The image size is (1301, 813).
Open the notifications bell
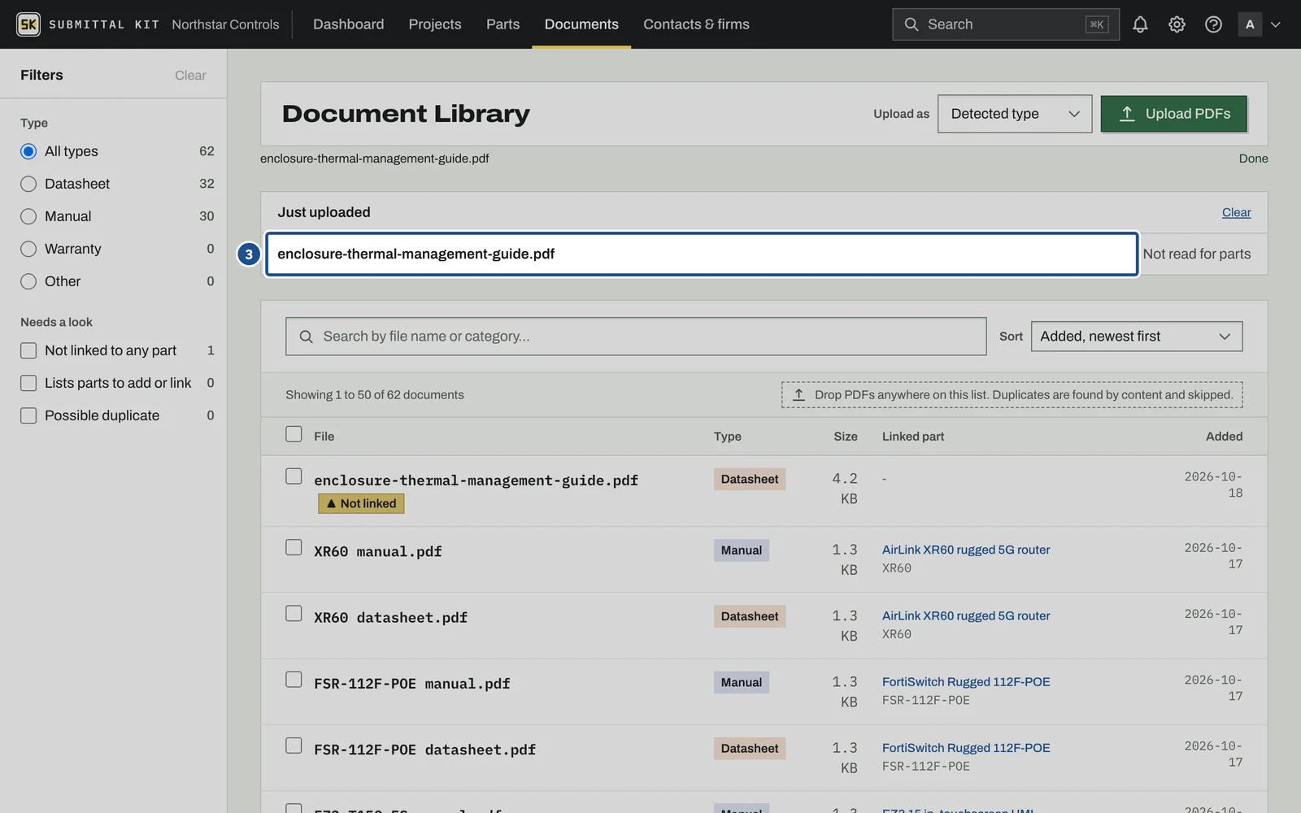point(1140,24)
